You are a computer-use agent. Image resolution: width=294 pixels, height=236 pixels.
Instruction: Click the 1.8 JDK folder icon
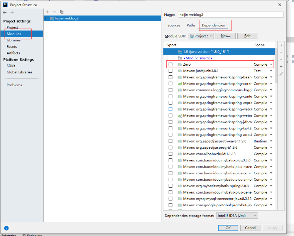coord(180,52)
